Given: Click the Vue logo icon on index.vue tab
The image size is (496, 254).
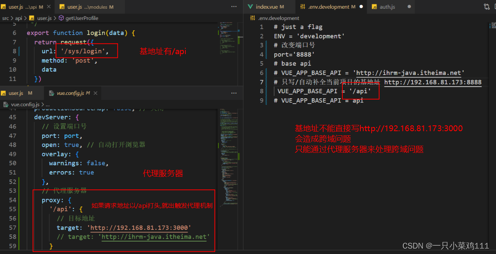Looking at the screenshot, I should [251, 6].
